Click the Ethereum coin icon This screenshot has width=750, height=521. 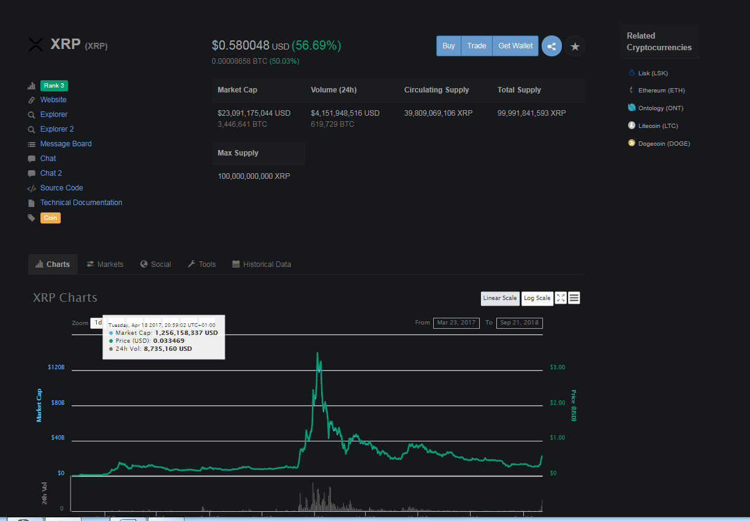click(632, 90)
